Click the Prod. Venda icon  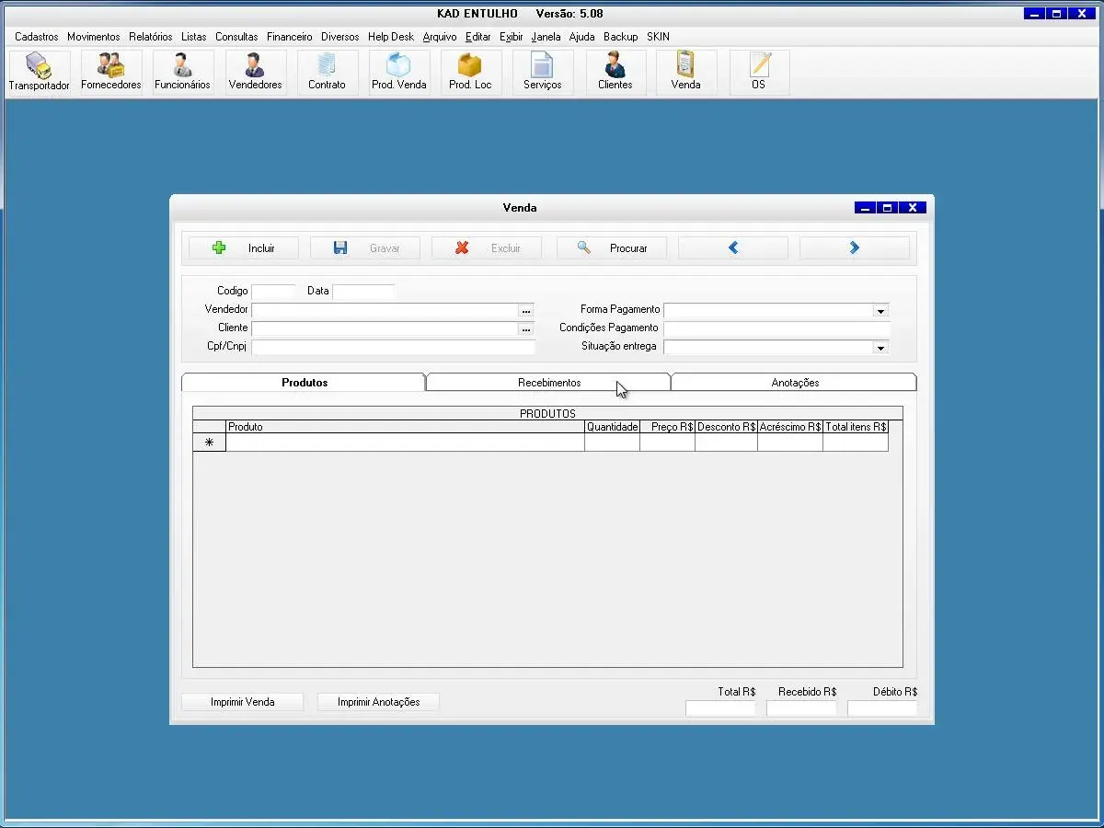(x=398, y=72)
